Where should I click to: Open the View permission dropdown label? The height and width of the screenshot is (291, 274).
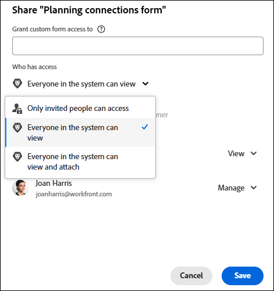tap(236, 153)
